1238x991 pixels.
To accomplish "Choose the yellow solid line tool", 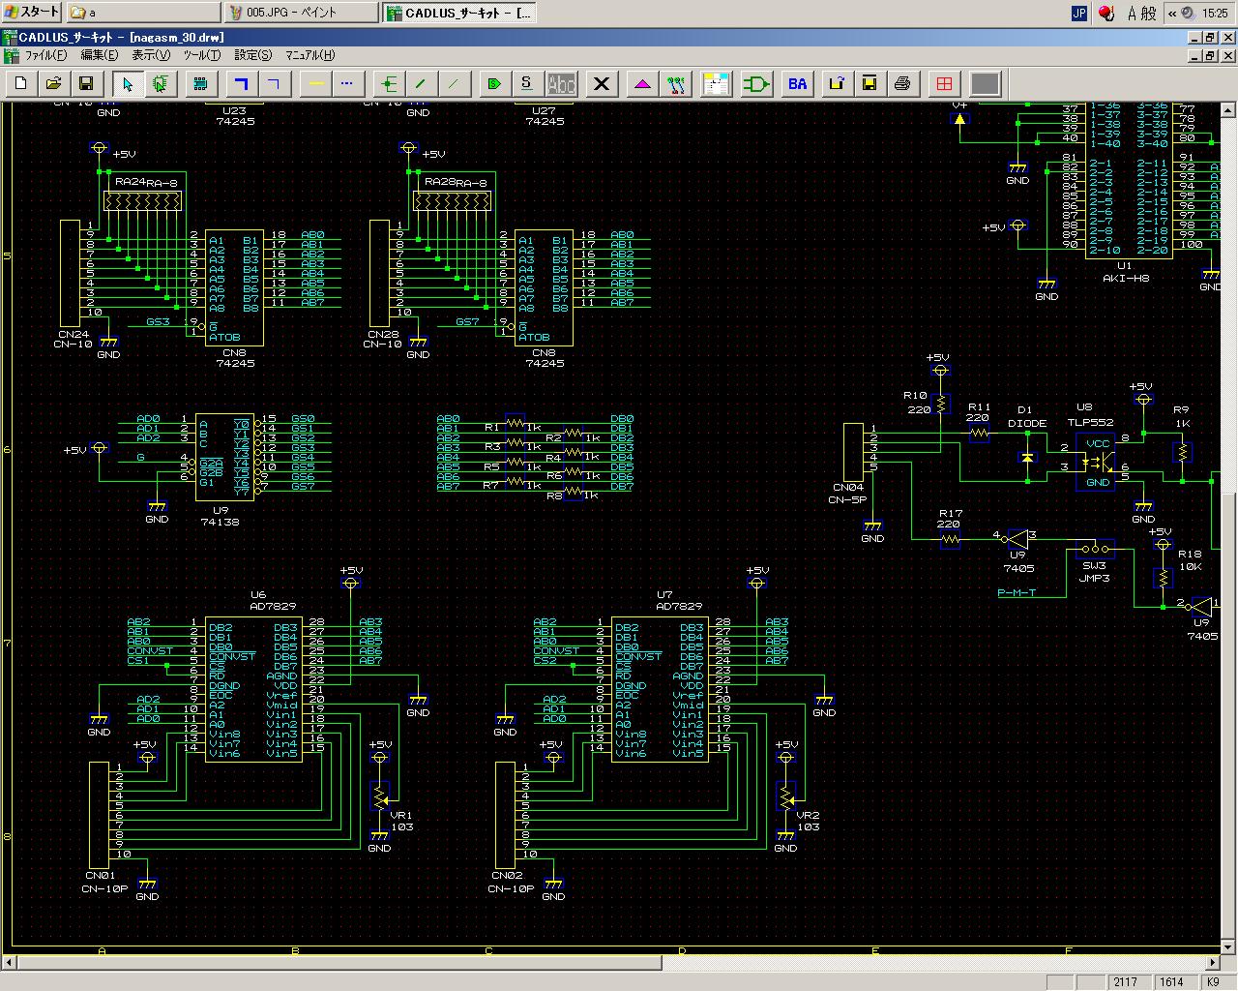I will click(x=316, y=84).
